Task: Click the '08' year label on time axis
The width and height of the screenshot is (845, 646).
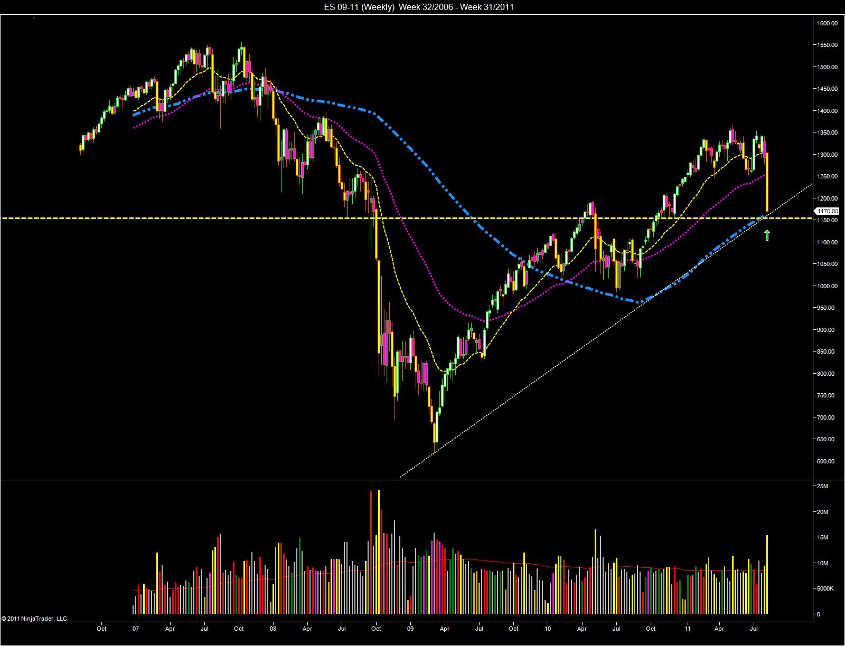Action: tap(273, 629)
